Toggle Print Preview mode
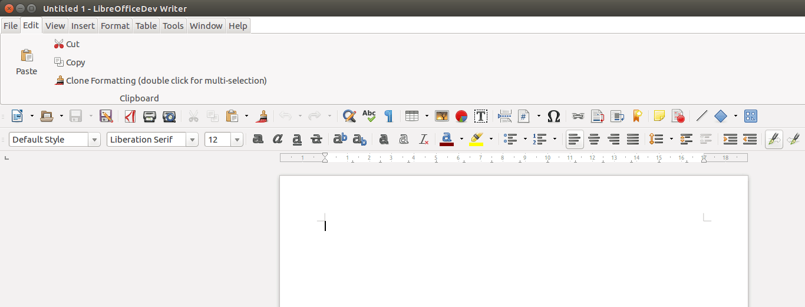 click(169, 116)
